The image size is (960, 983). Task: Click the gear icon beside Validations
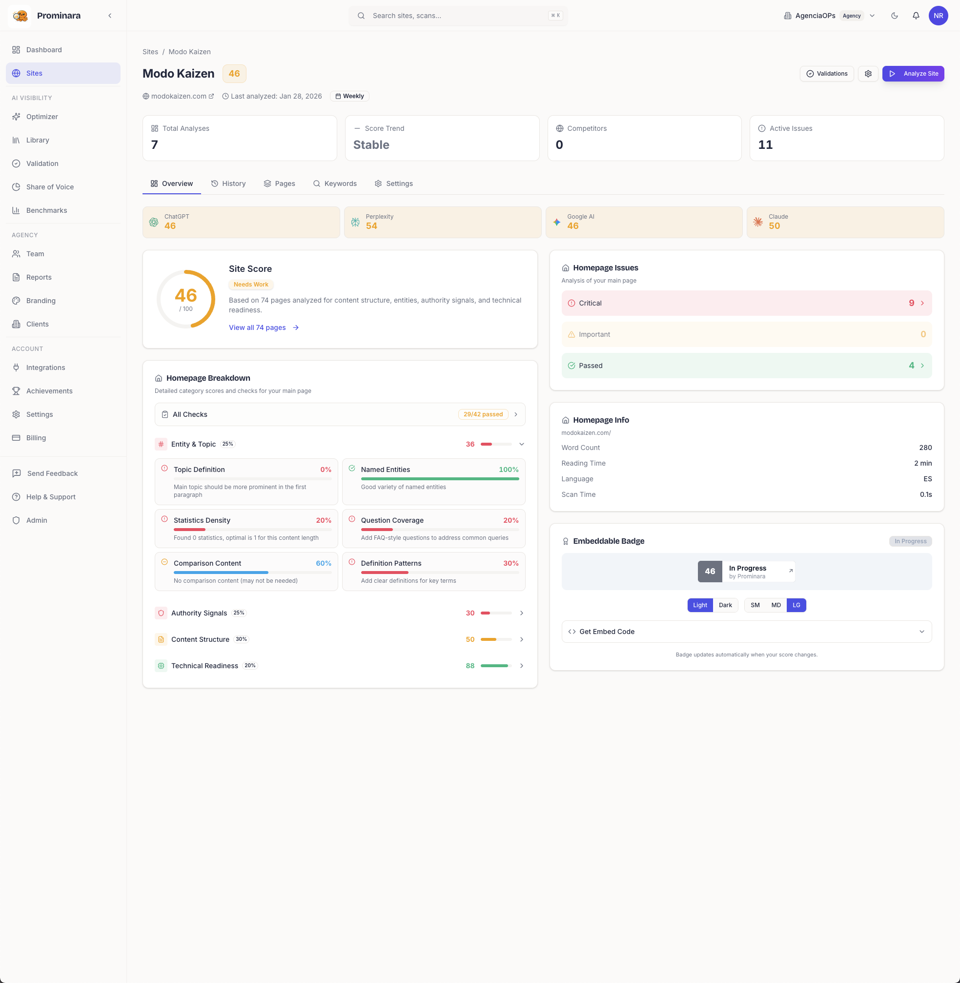868,74
